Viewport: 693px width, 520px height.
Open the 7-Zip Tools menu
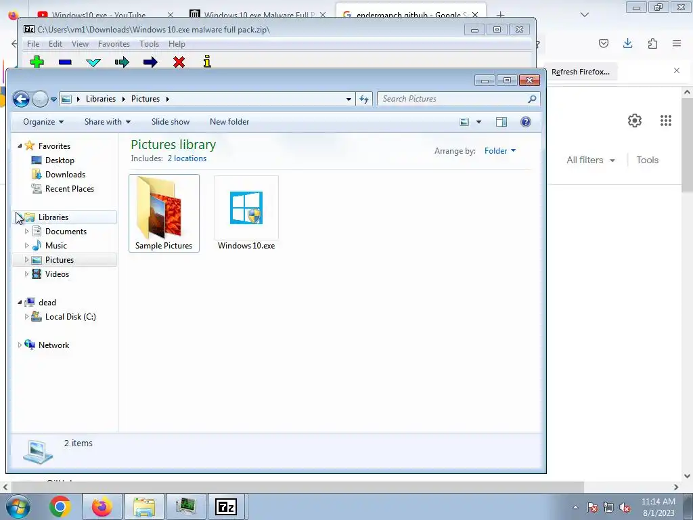coord(149,44)
